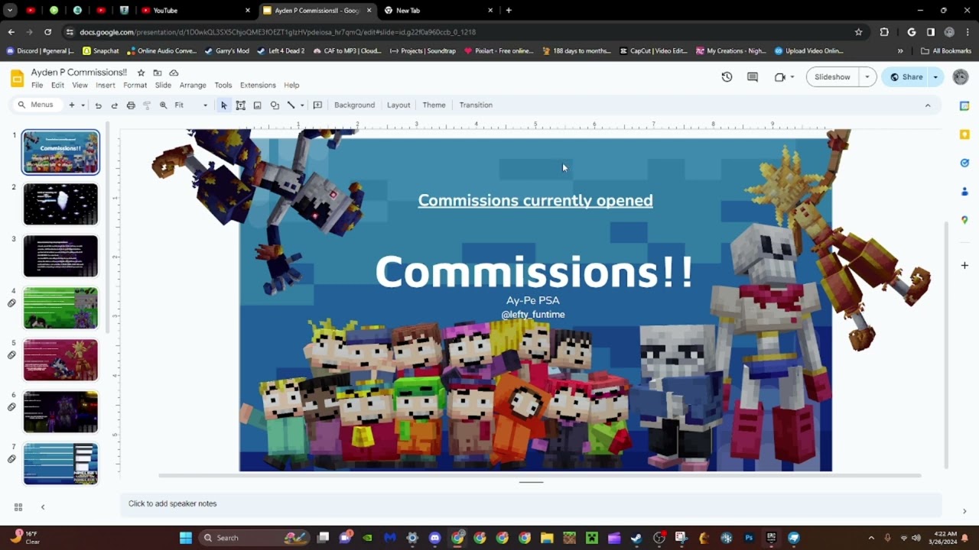Click the Move to folder icon

click(158, 73)
